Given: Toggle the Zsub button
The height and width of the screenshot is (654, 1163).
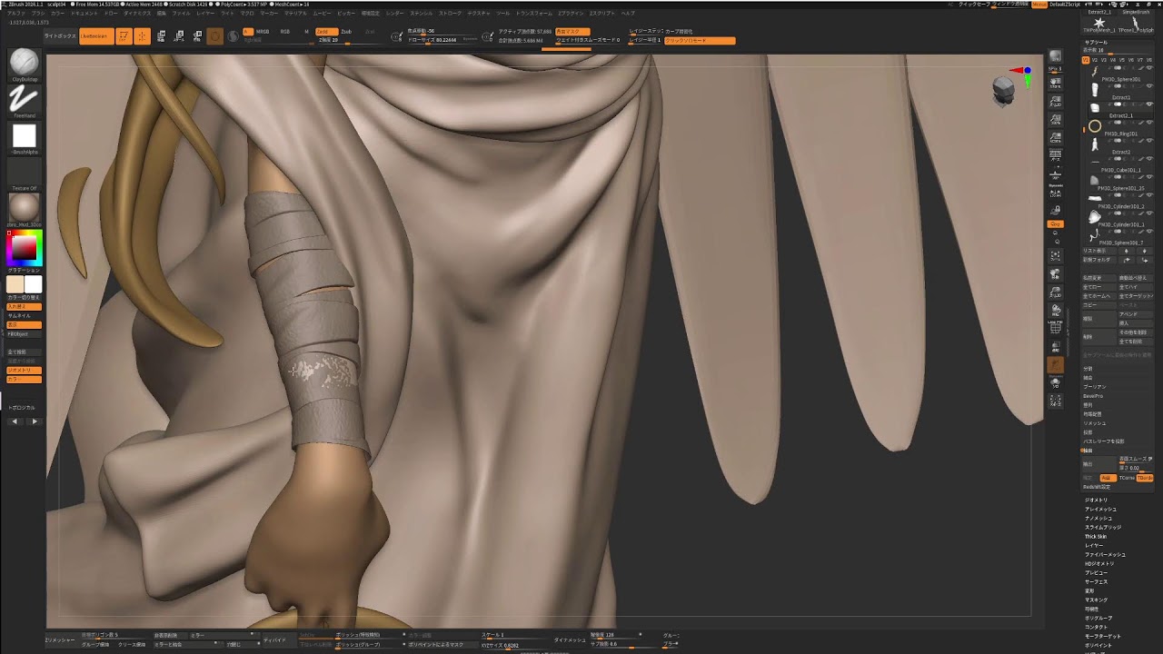Looking at the screenshot, I should (x=346, y=31).
